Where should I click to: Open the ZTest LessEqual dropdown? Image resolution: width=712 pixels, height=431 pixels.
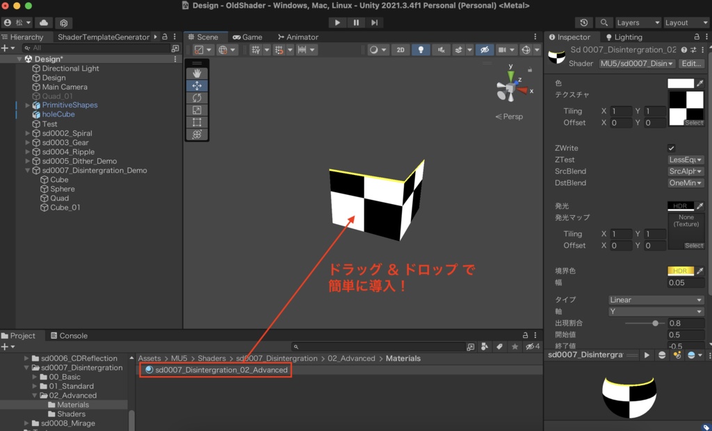685,160
